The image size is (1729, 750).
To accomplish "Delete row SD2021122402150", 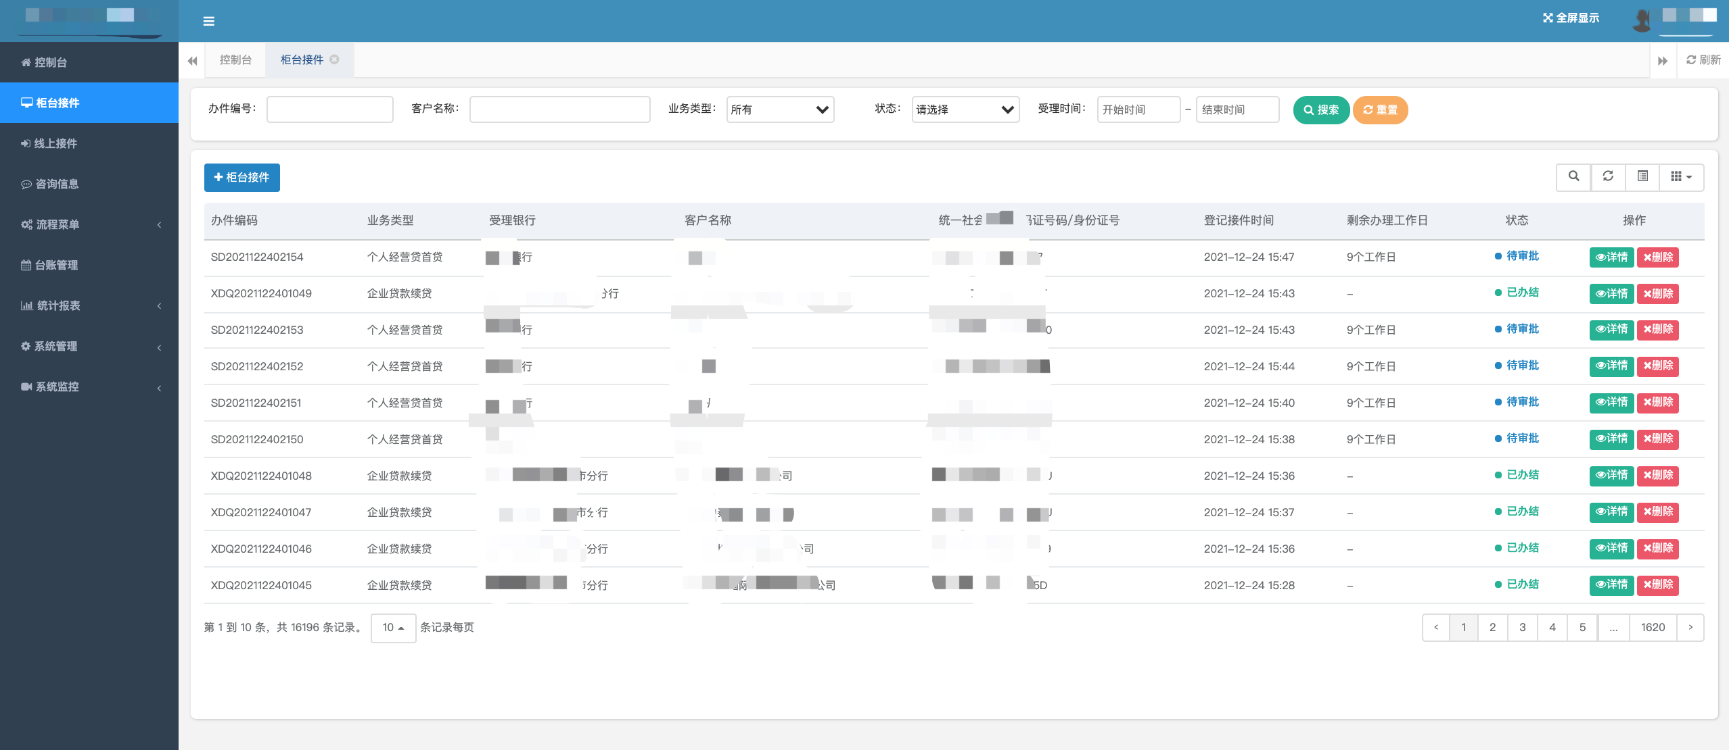I will (1658, 439).
